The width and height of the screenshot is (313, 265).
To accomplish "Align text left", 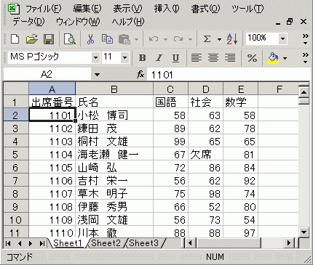I will (197, 58).
